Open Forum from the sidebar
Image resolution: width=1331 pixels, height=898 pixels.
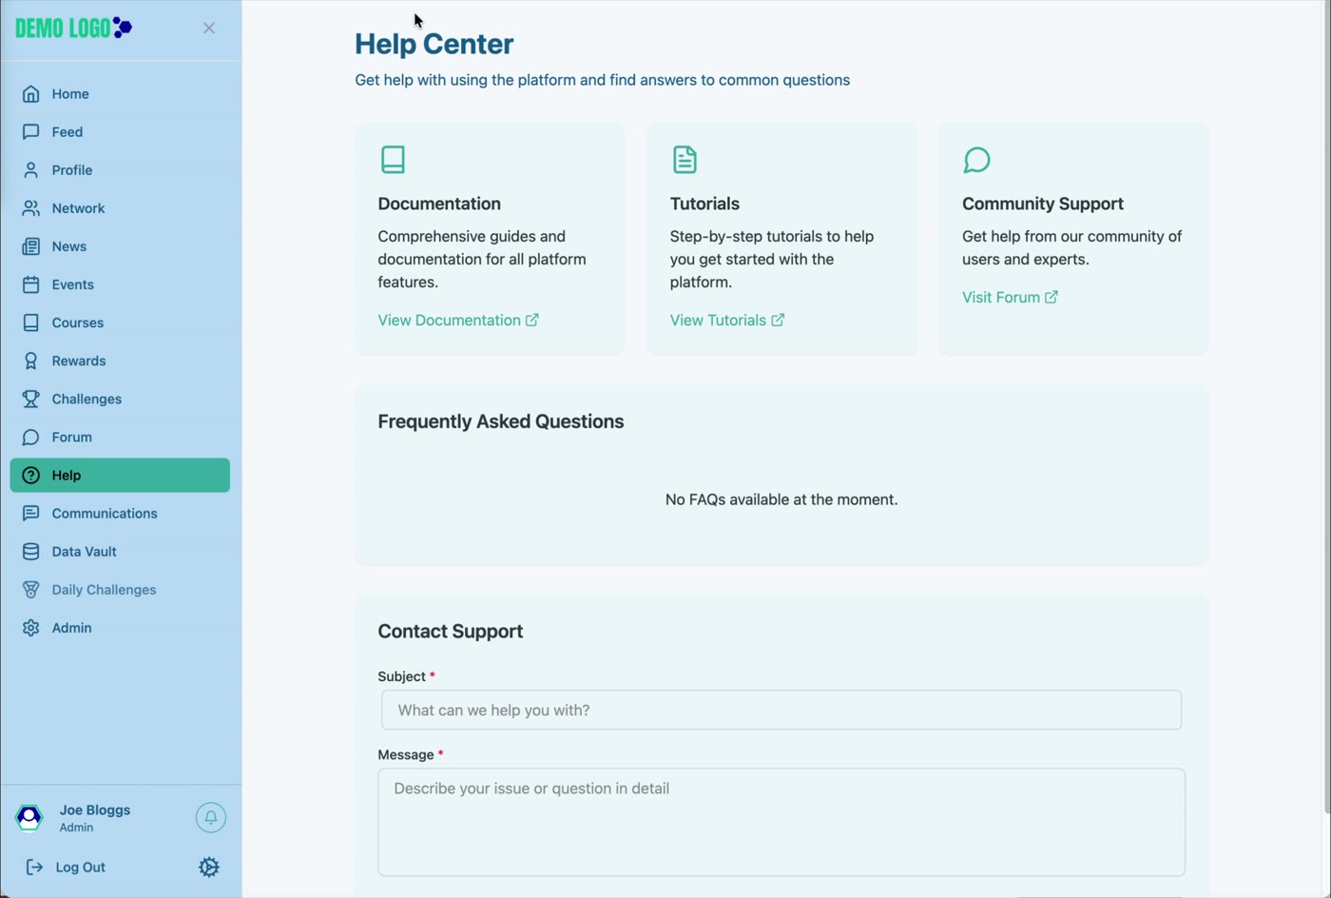click(120, 438)
